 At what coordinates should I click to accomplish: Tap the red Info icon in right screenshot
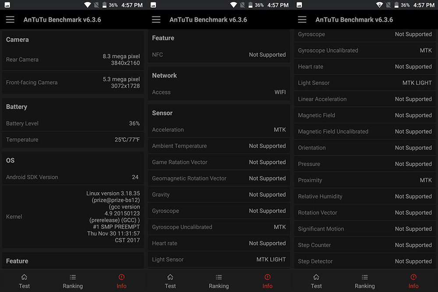[x=413, y=277]
